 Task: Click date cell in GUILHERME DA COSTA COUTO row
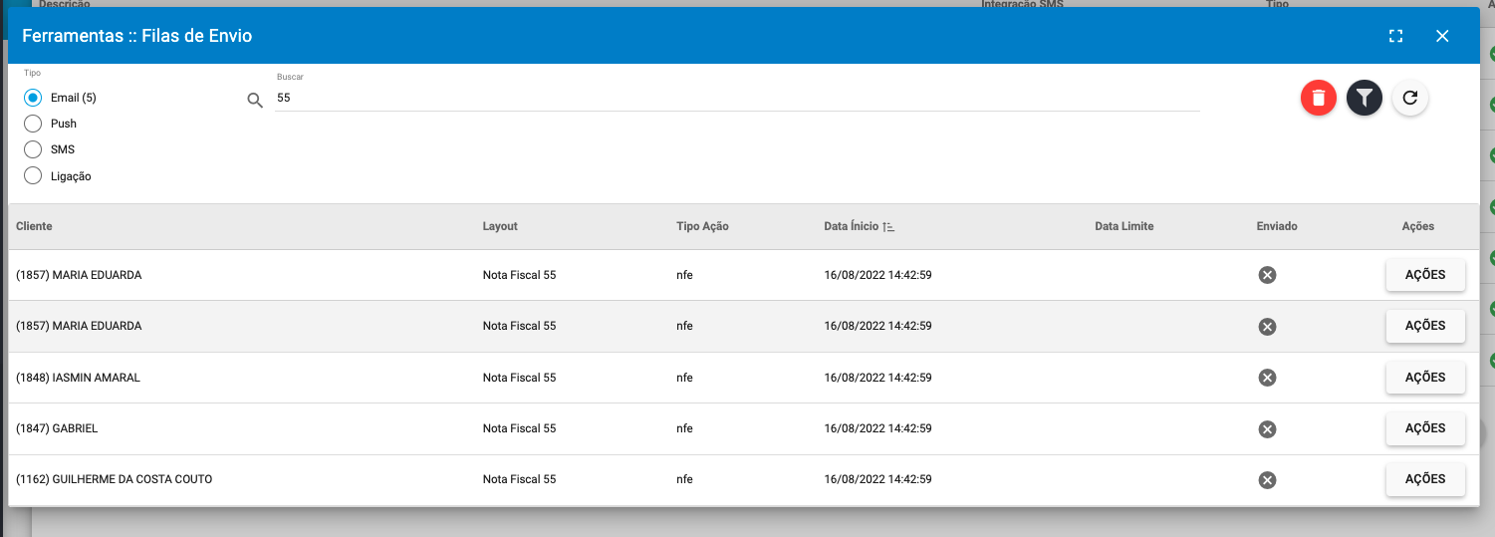click(x=877, y=479)
